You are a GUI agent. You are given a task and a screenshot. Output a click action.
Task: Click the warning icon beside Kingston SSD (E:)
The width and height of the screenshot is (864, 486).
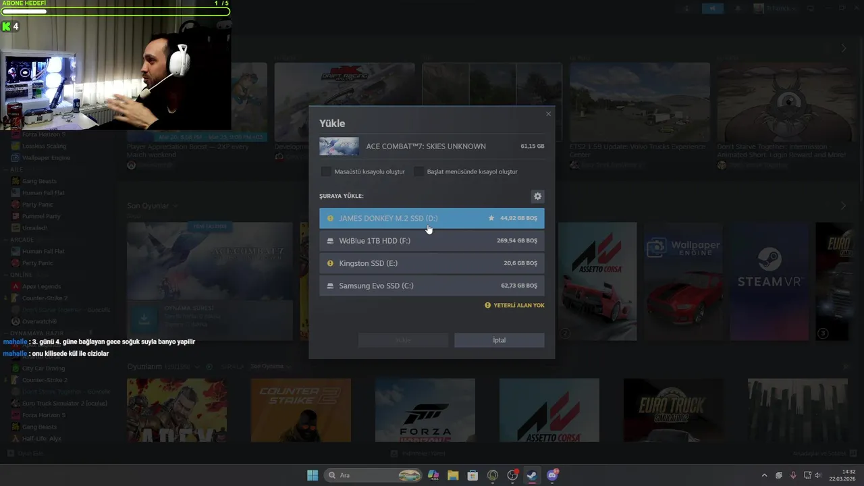pos(330,263)
